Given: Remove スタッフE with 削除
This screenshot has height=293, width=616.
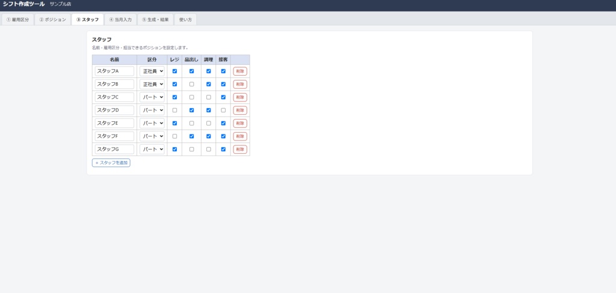Looking at the screenshot, I should click(240, 123).
